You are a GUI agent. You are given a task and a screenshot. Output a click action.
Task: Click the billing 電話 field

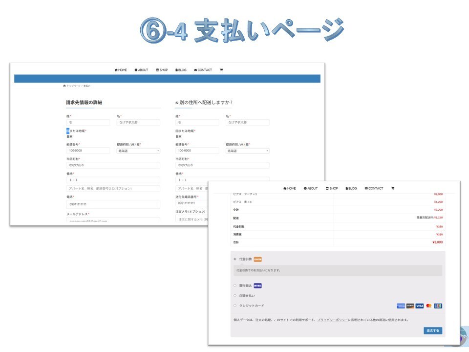point(113,204)
